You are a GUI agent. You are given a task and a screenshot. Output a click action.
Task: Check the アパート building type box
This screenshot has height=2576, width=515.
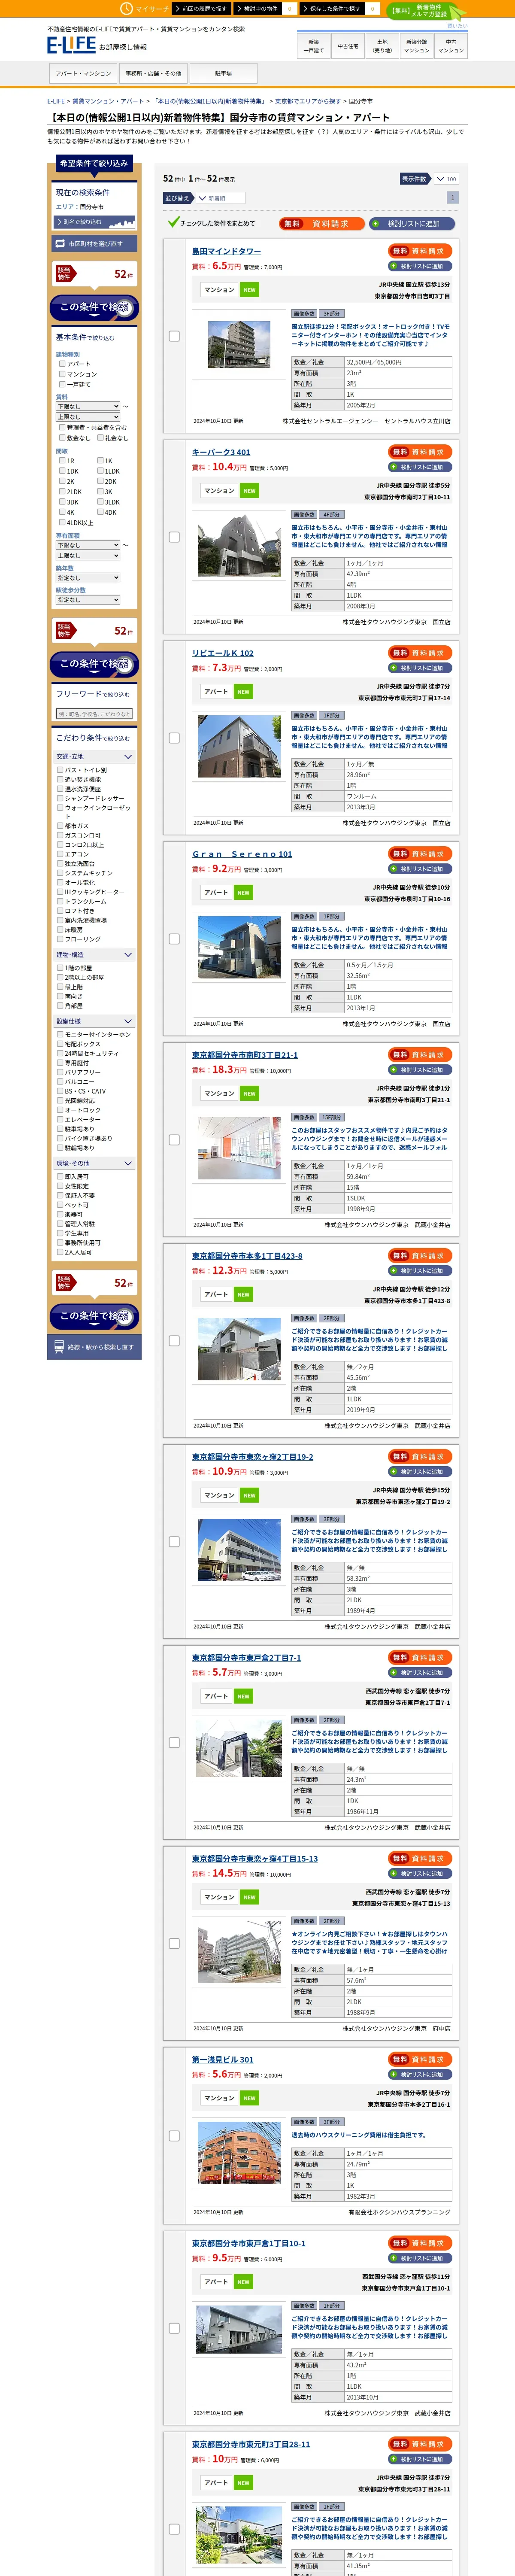(x=62, y=364)
